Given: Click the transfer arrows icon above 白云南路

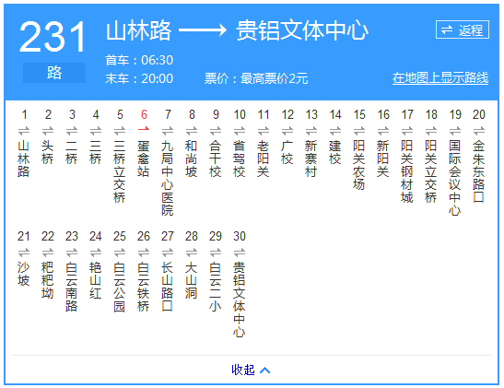Looking at the screenshot, I should pyautogui.click(x=72, y=253).
